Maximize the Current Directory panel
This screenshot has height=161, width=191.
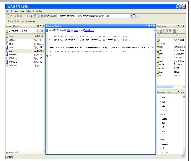coord(38,26)
